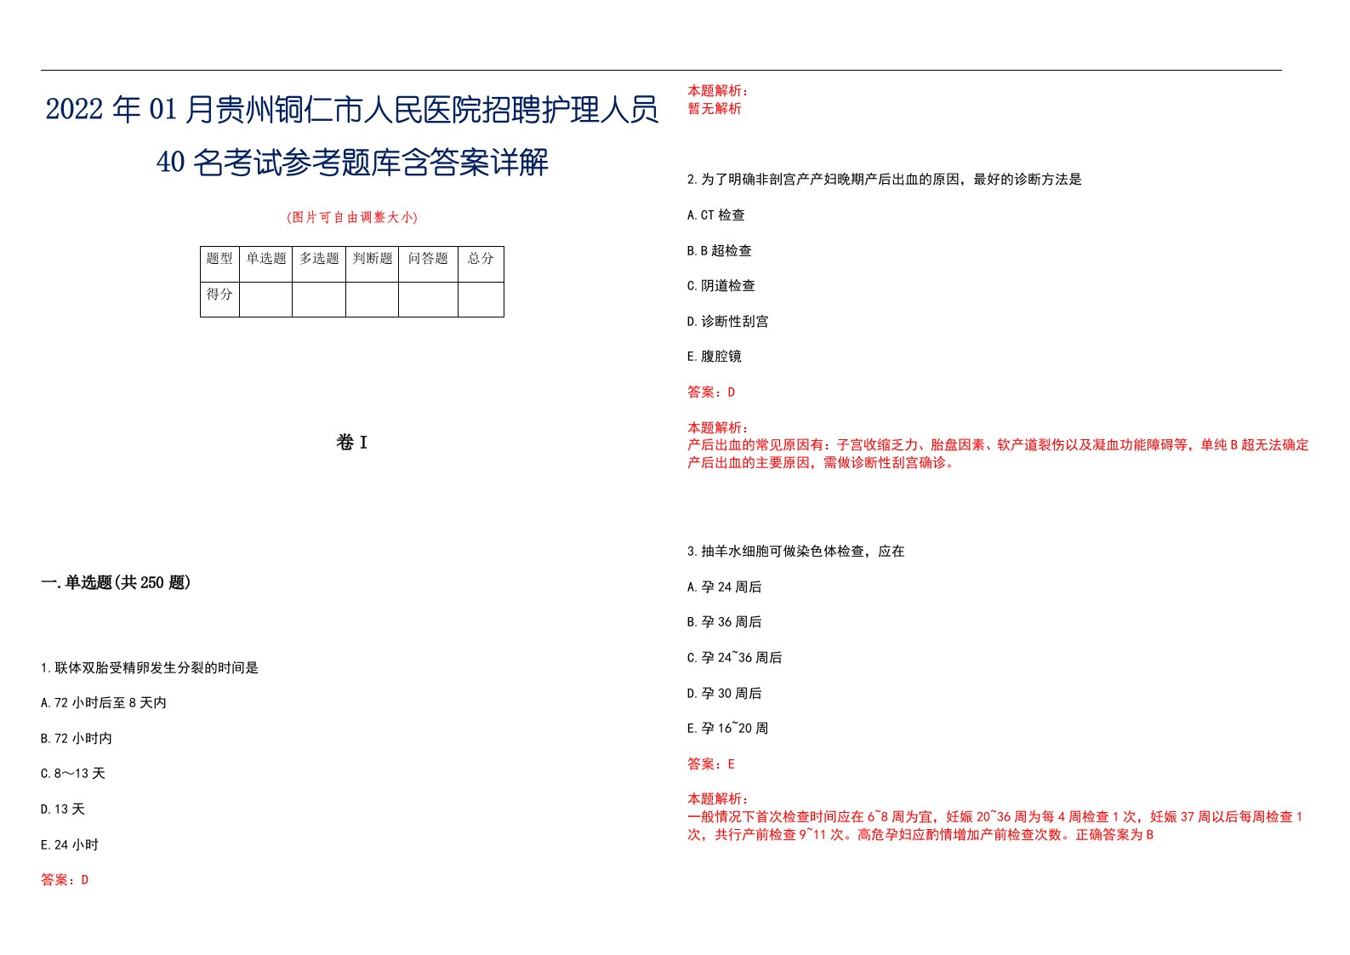The image size is (1350, 955).
Task: Select option 'D.孕30周后'
Action: point(725,694)
